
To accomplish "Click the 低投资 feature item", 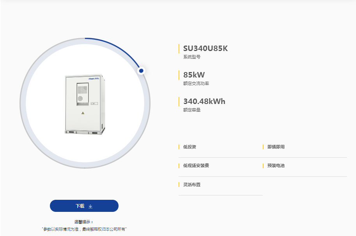I will tap(190, 147).
